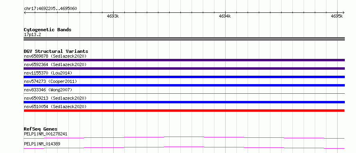Click the PELP1|NM_001278241 transcript label
The height and width of the screenshot is (153, 356).
46,134
